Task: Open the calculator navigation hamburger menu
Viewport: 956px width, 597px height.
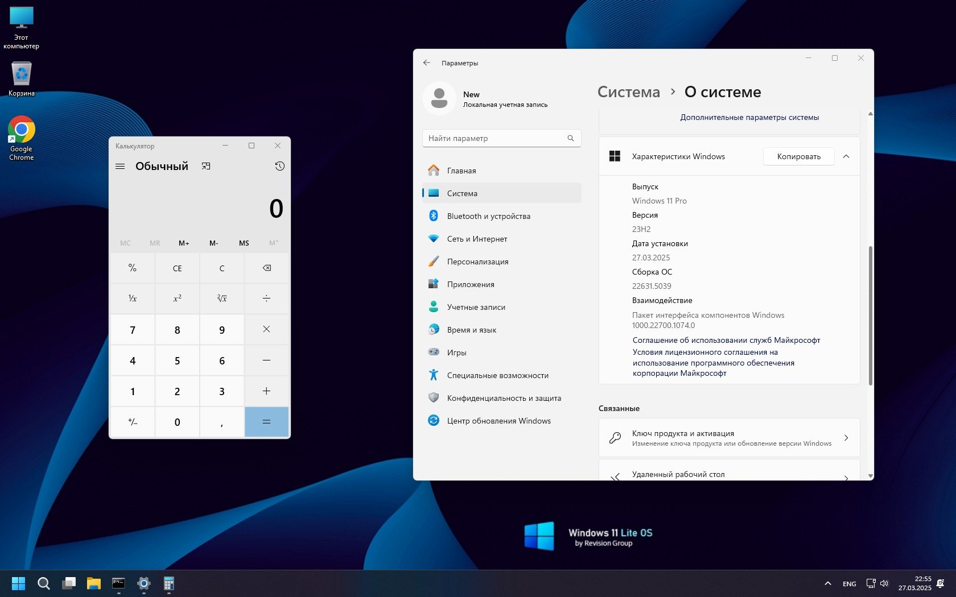Action: coord(120,166)
